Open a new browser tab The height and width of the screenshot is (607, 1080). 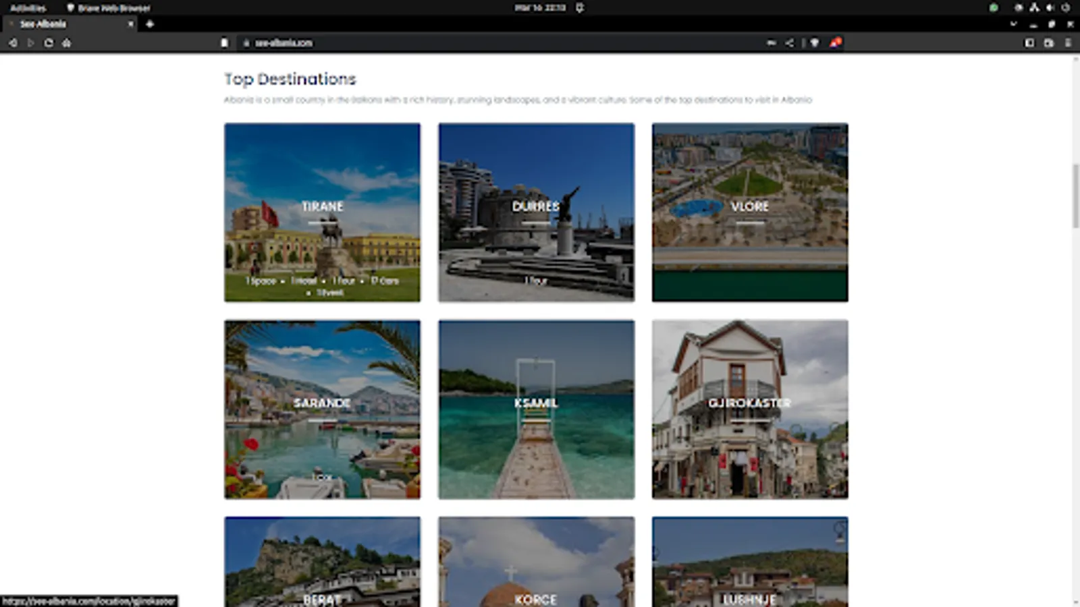[x=150, y=24]
